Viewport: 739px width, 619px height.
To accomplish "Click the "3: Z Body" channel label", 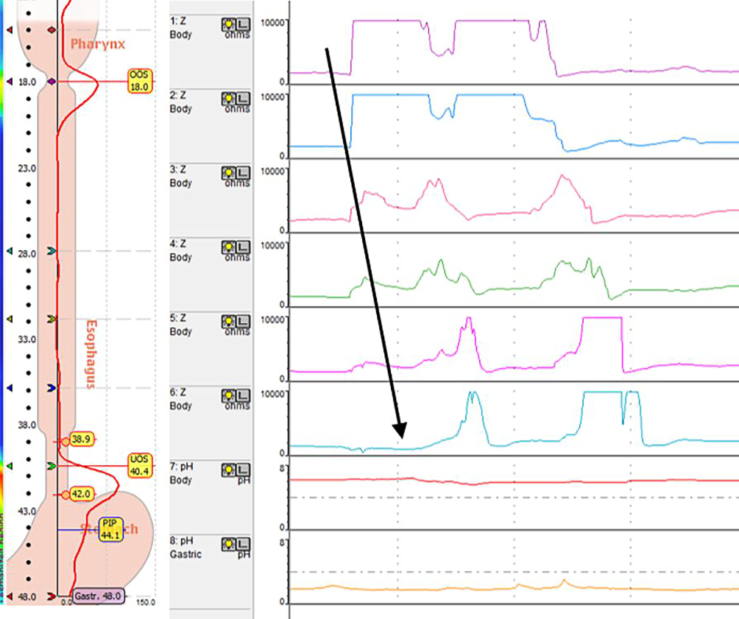I will tap(180, 177).
